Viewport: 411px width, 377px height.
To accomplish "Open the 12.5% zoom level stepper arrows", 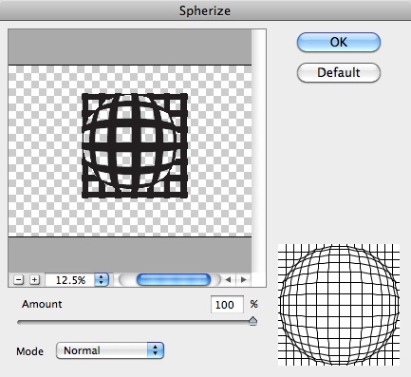I will (x=102, y=280).
